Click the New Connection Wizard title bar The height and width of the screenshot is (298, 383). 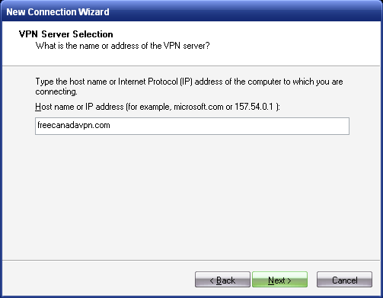(191, 11)
